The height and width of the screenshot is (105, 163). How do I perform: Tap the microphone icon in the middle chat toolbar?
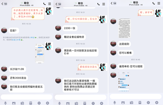(x=60, y=103)
